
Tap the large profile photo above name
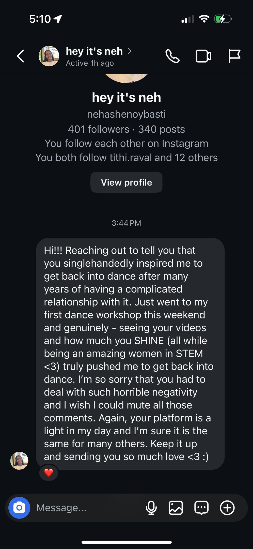[x=126, y=78]
